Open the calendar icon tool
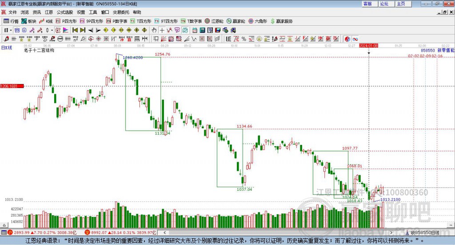 pyautogui.click(x=195, y=30)
